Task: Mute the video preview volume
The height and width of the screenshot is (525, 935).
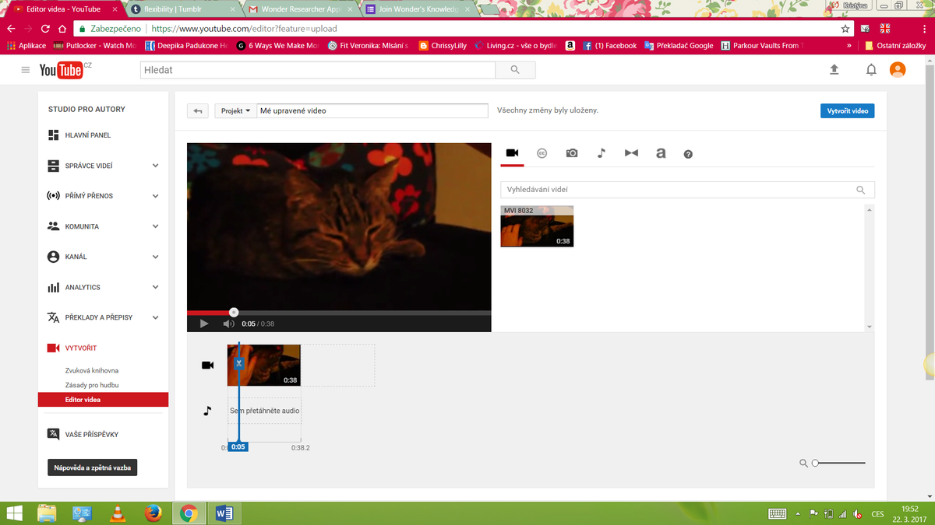Action: point(228,324)
